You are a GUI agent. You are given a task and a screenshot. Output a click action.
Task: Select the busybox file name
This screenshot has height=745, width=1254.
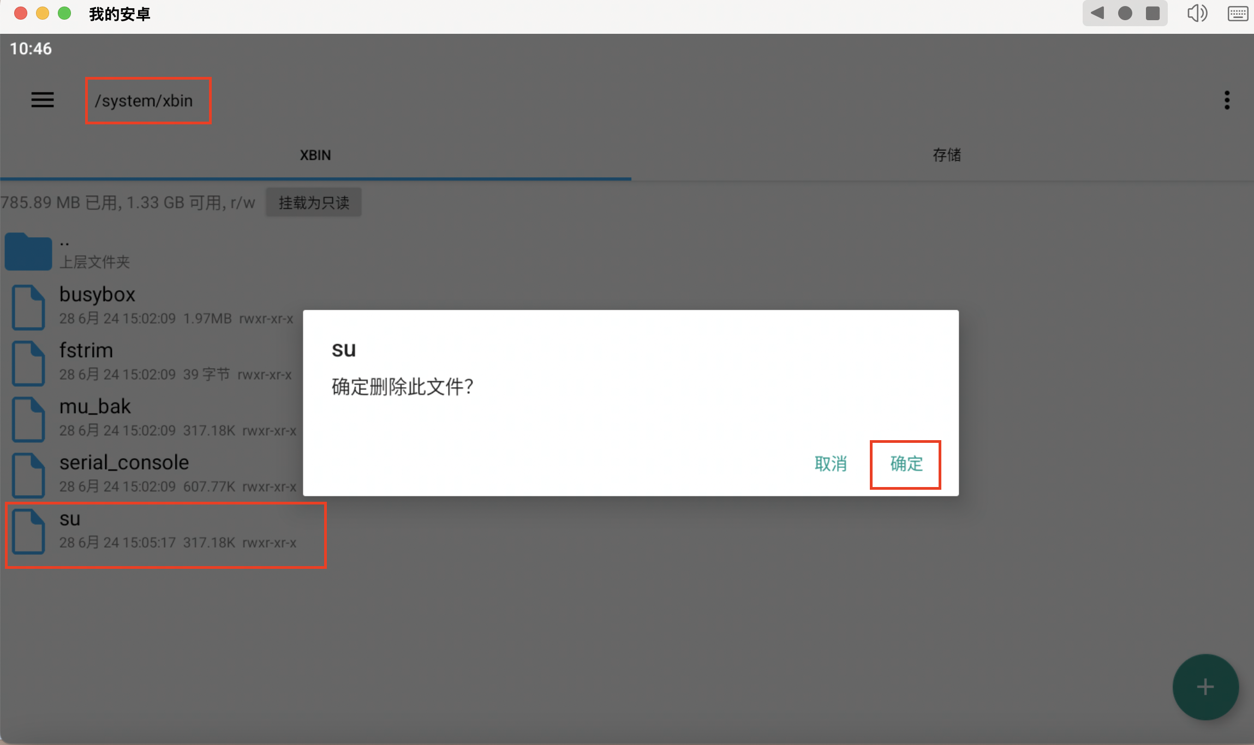point(97,295)
